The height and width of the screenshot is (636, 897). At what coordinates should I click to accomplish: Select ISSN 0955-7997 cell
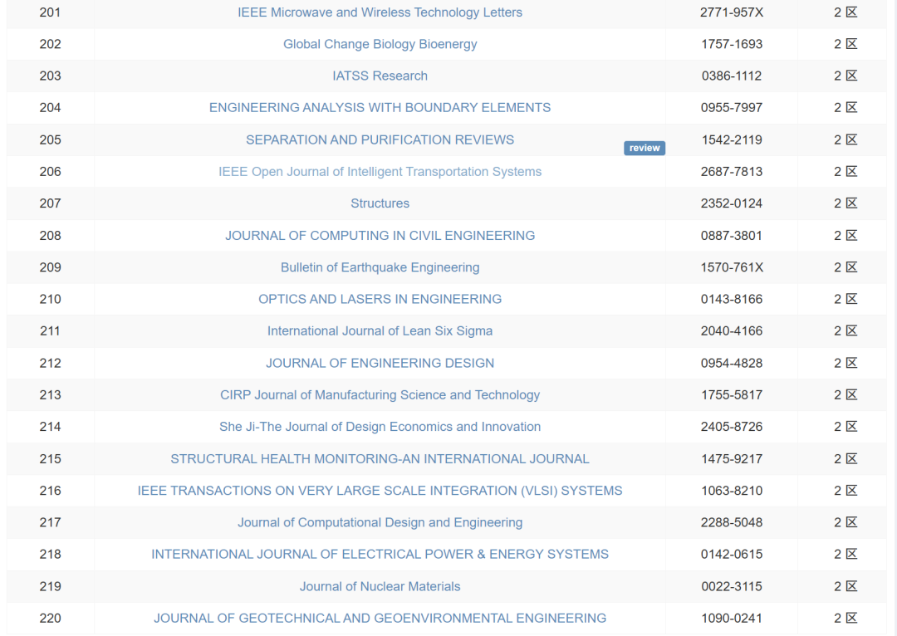tap(732, 108)
